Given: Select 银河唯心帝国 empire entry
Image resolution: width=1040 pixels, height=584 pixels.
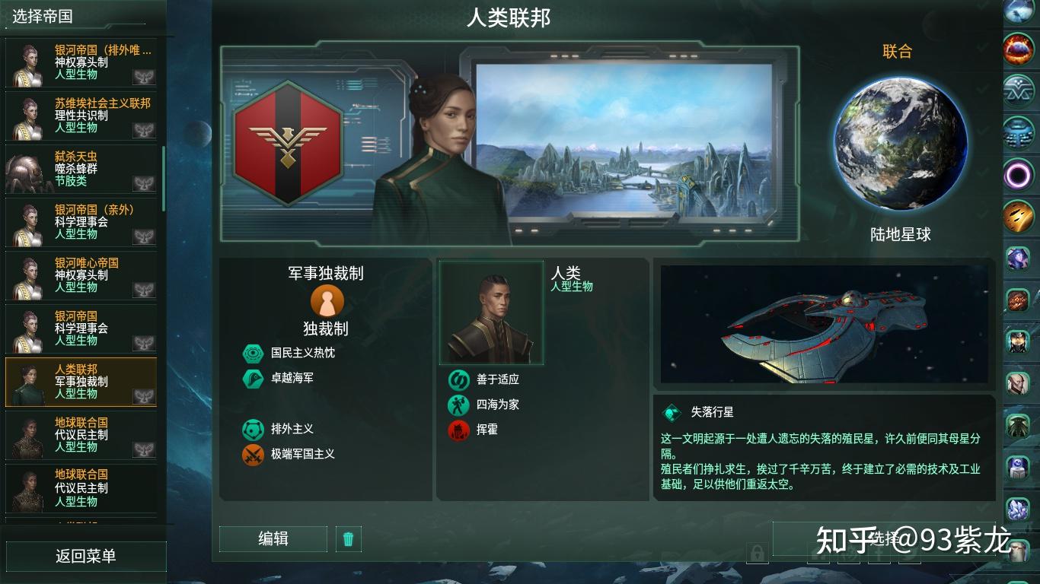Looking at the screenshot, I should point(81,275).
